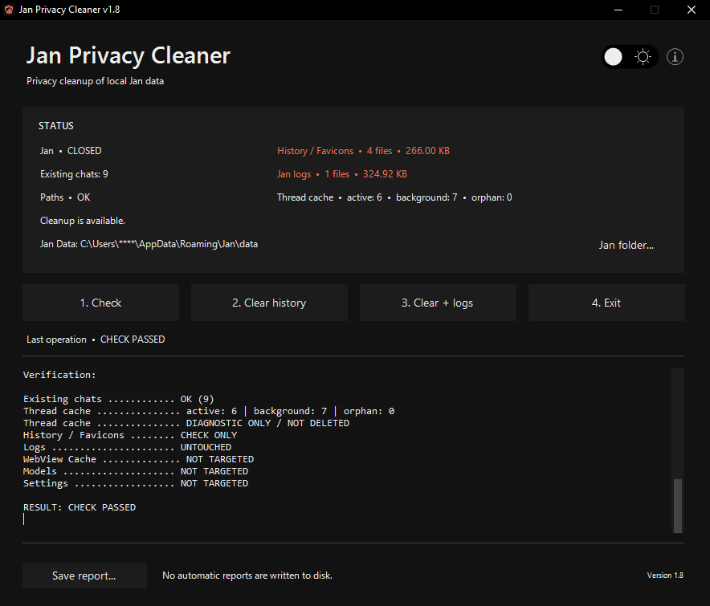
Task: Toggle the dark/light theme switch
Action: (630, 57)
